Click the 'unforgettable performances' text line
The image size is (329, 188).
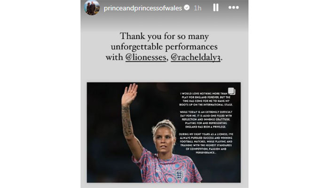point(164,47)
